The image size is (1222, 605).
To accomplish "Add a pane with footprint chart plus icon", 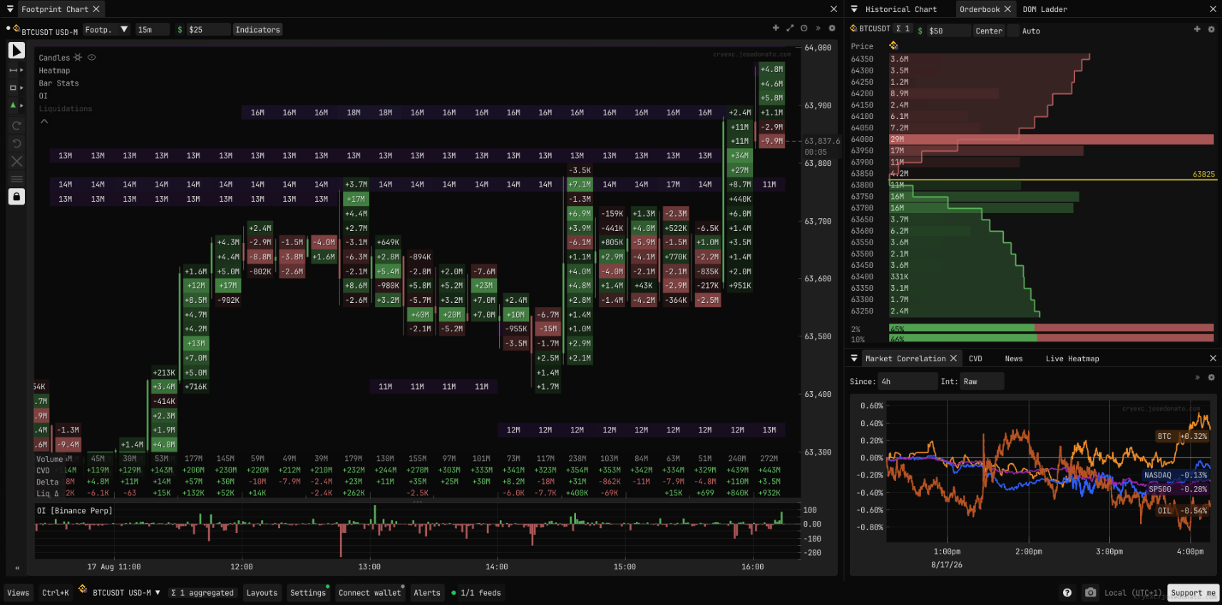I will pos(776,29).
